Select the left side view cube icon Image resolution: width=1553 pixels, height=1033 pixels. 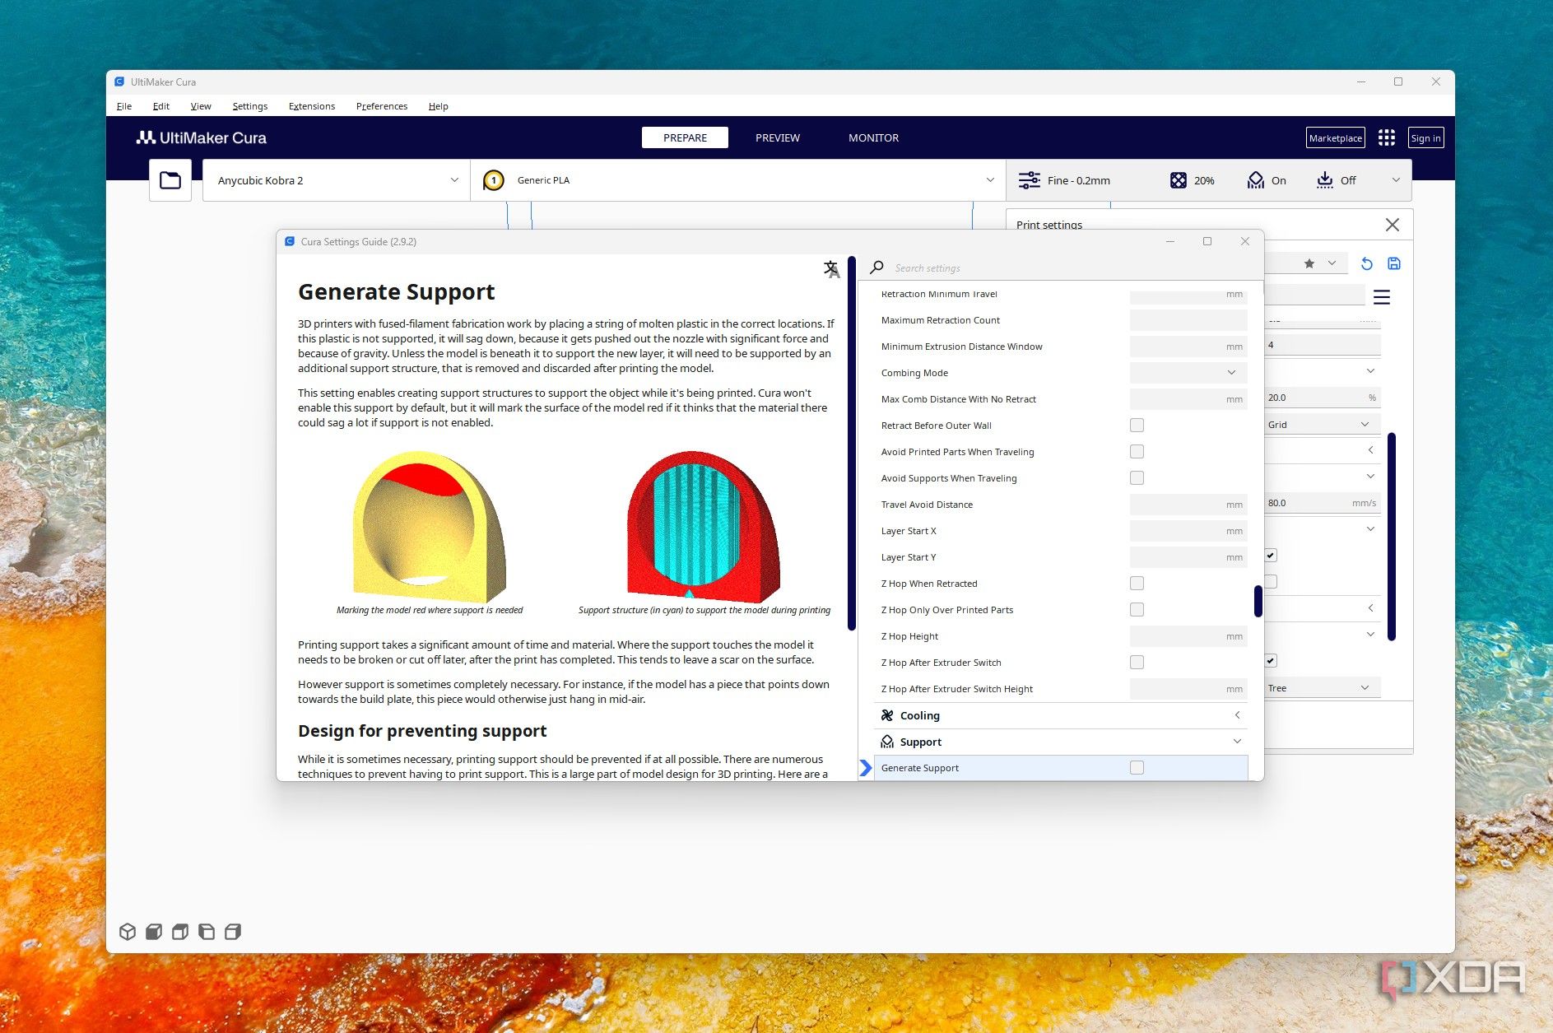pos(207,931)
